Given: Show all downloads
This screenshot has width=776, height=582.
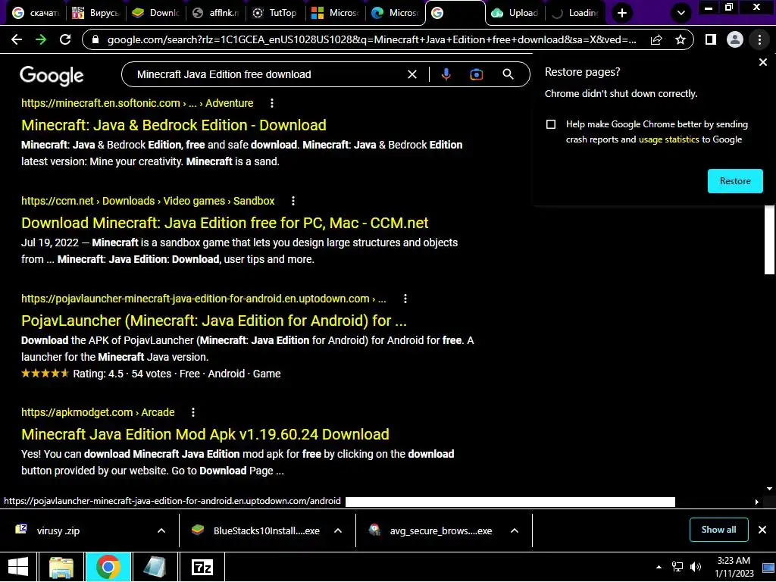Looking at the screenshot, I should click(x=718, y=530).
